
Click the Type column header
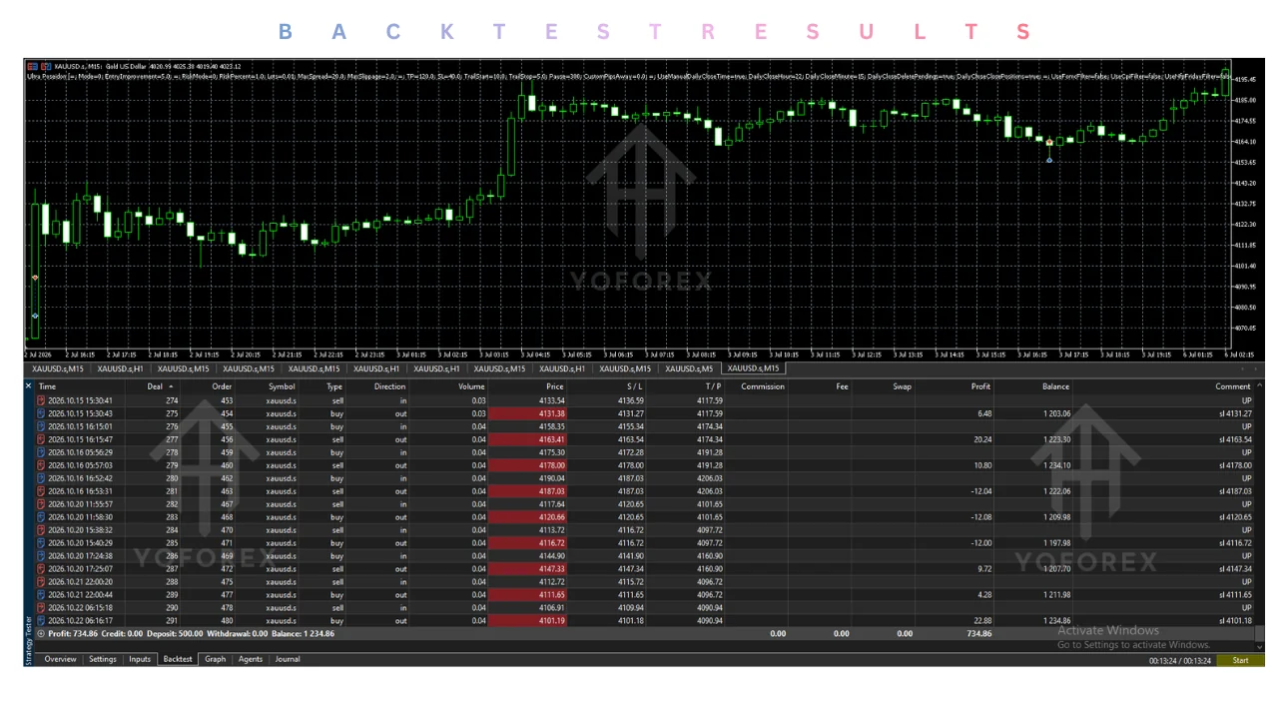click(334, 386)
